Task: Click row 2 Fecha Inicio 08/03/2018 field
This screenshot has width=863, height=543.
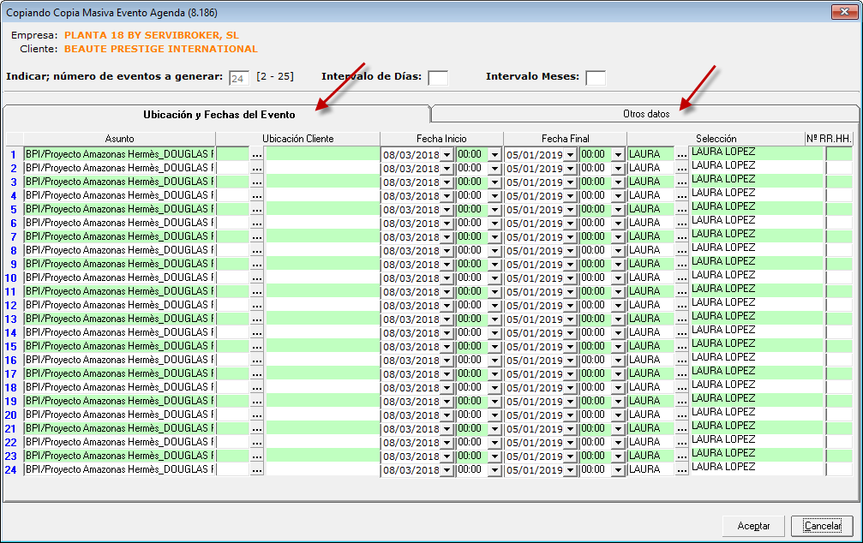Action: click(411, 169)
